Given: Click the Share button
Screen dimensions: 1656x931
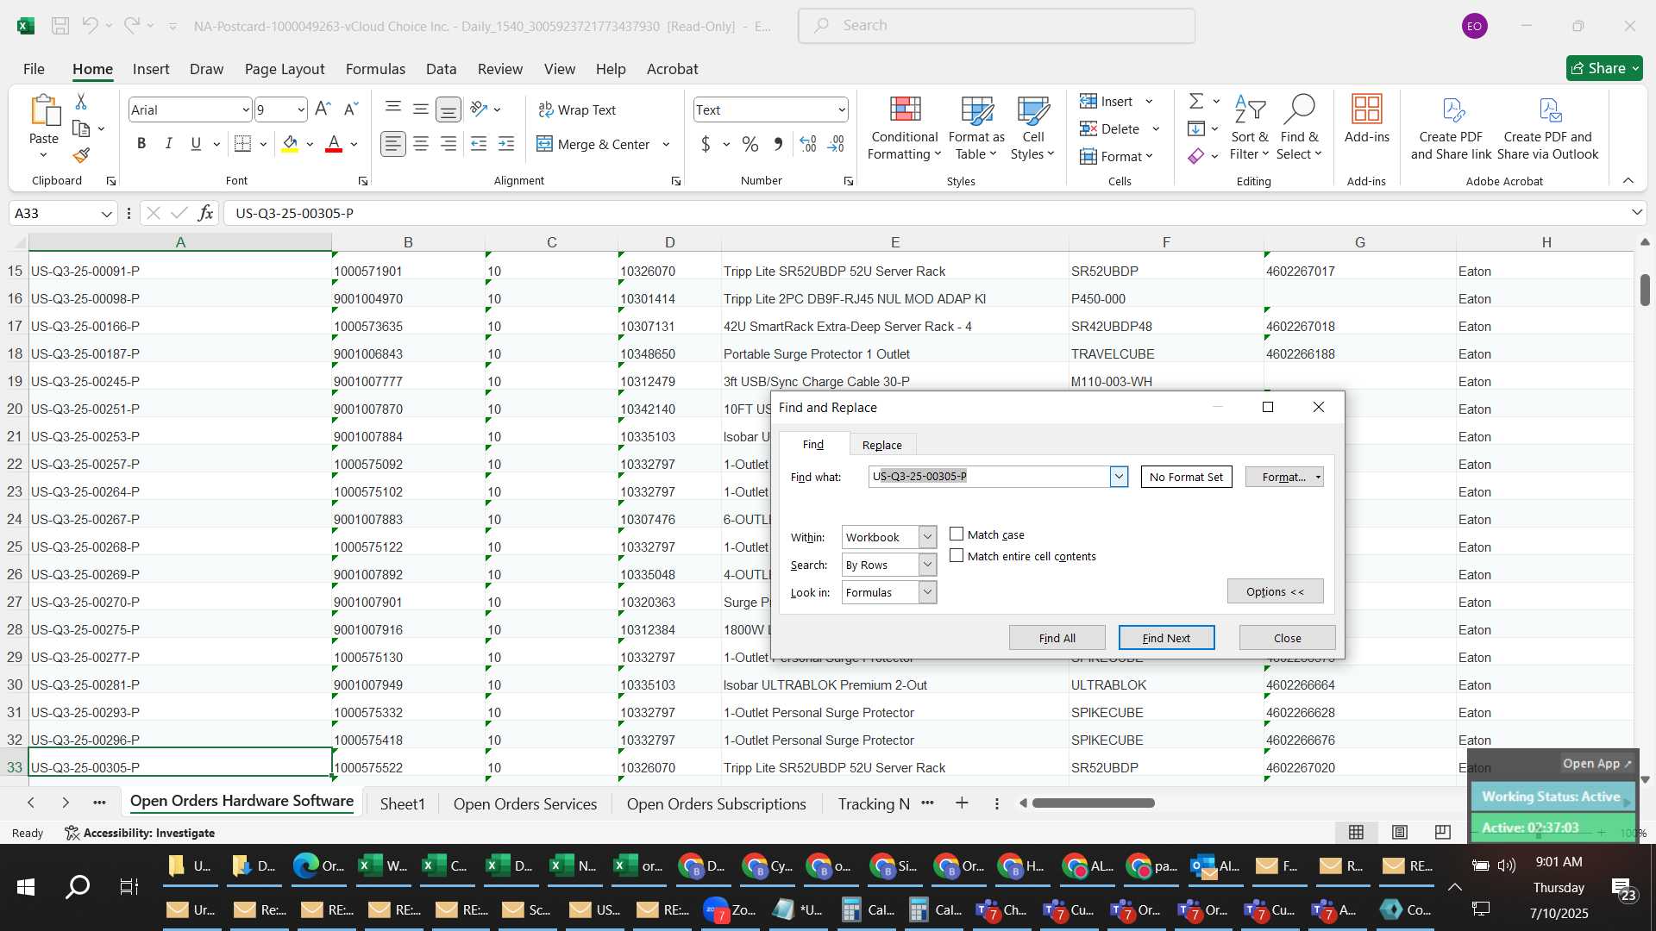Looking at the screenshot, I should 1604,68.
